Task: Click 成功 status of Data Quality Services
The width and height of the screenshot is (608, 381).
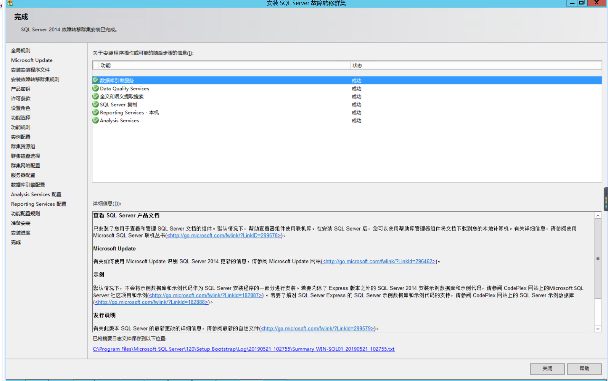Action: (x=356, y=89)
